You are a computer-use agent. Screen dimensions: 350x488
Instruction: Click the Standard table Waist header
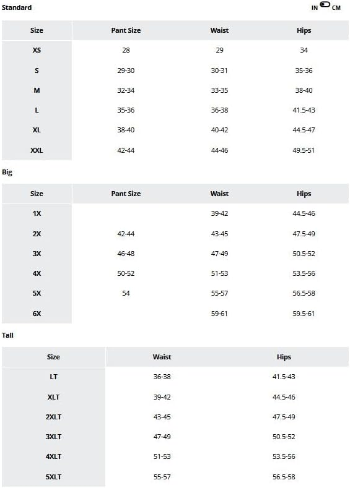coord(219,30)
